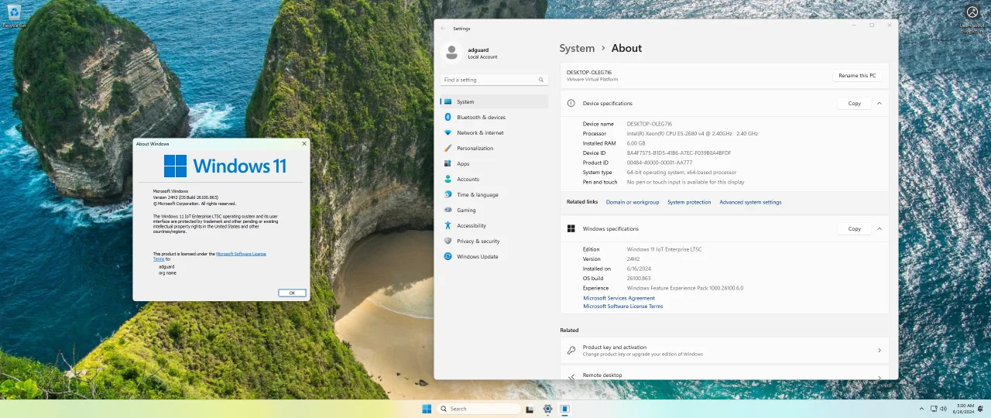
Task: Click the magnifier icon in Find a setting
Action: [x=541, y=80]
